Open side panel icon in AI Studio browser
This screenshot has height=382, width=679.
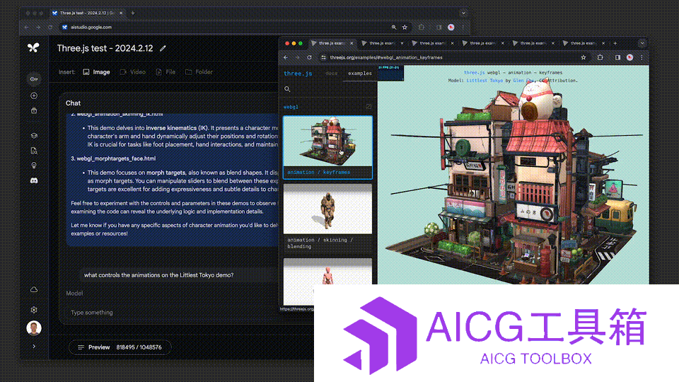tap(439, 27)
